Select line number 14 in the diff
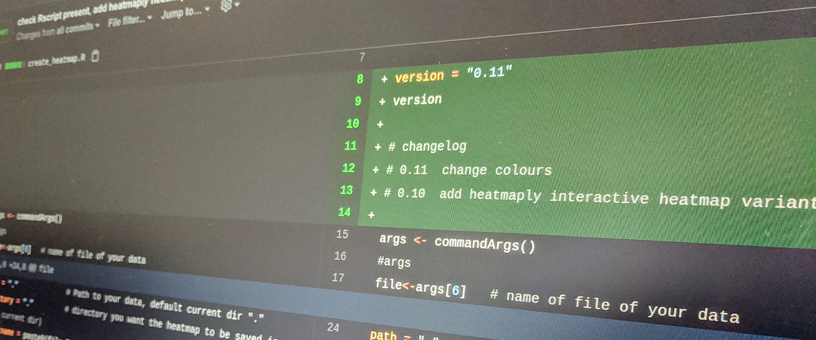Viewport: 816px width, 340px height. pos(344,212)
